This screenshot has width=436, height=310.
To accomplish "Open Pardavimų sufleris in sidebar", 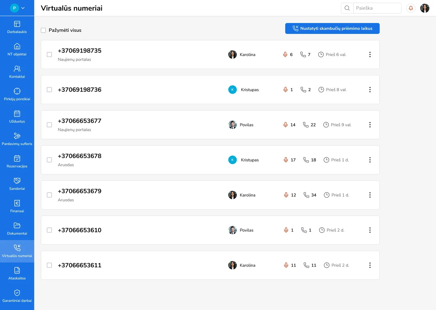I will 17,139.
